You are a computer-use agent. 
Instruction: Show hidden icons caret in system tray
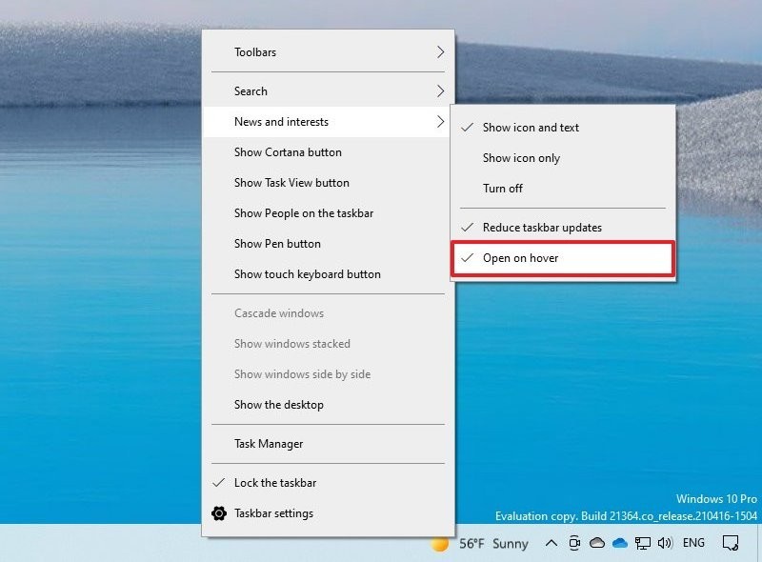pyautogui.click(x=551, y=543)
